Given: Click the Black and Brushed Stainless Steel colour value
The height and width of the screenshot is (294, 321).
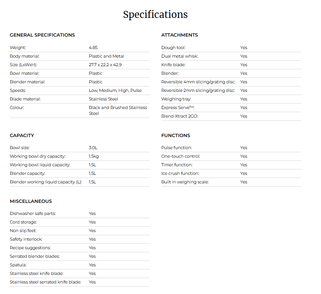Looking at the screenshot, I should [x=118, y=110].
